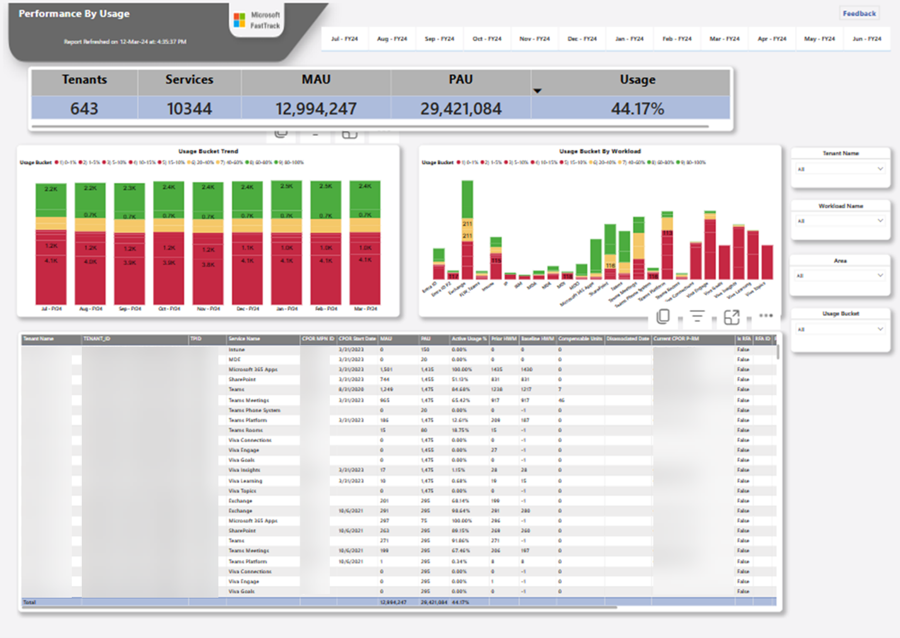This screenshot has width=900, height=638.
Task: Select the Sep - FY24 month tab
Action: [439, 39]
